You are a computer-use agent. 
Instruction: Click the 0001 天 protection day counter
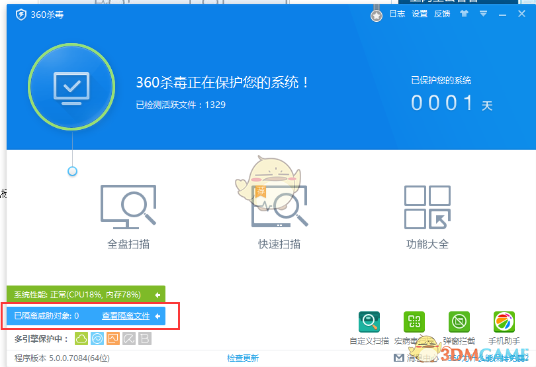point(451,103)
